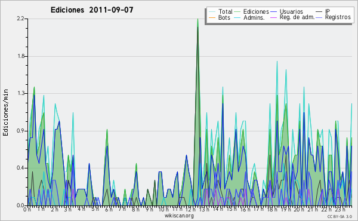Click the 'CC BY-SA 3.0' license text
This screenshot has width=358, height=221.
[x=340, y=216]
